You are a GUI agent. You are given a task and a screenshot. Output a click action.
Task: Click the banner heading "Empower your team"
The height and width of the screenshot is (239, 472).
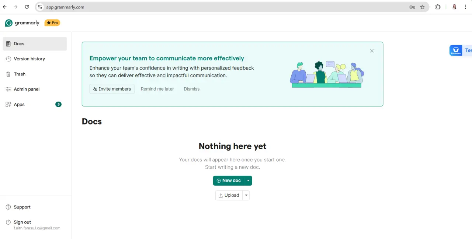point(167,58)
